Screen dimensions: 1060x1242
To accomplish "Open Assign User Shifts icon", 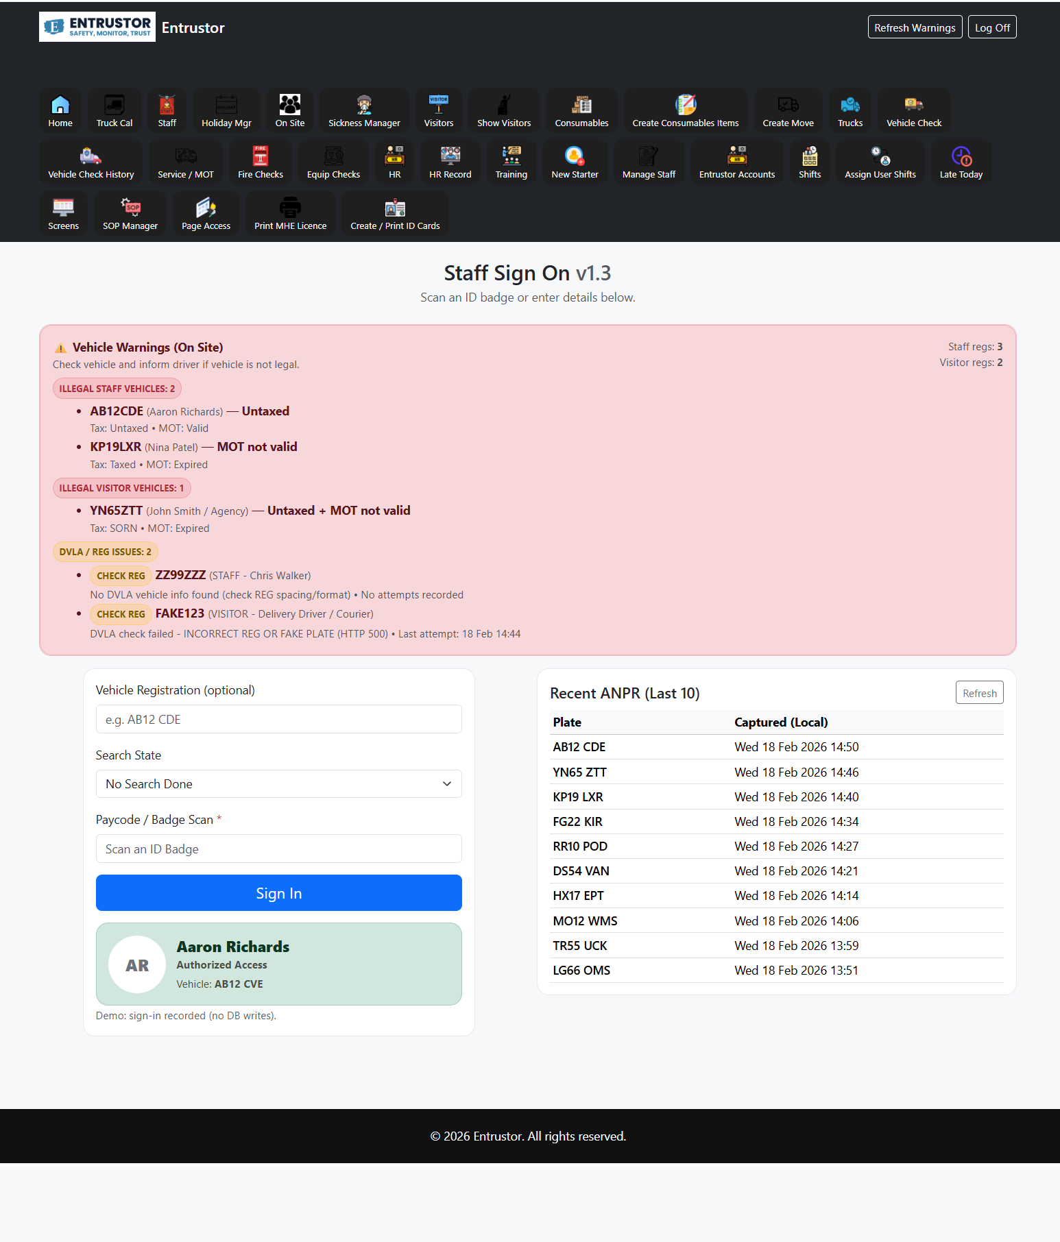I will 880,162.
